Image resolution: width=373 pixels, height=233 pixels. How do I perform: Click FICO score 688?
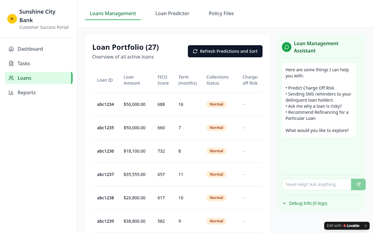point(161,104)
